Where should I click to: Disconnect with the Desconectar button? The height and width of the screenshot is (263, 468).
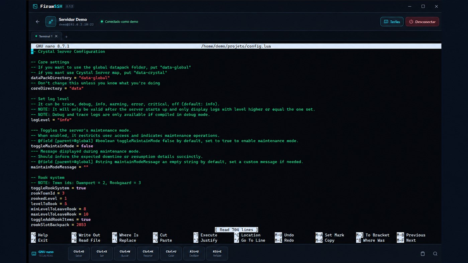pos(422,22)
